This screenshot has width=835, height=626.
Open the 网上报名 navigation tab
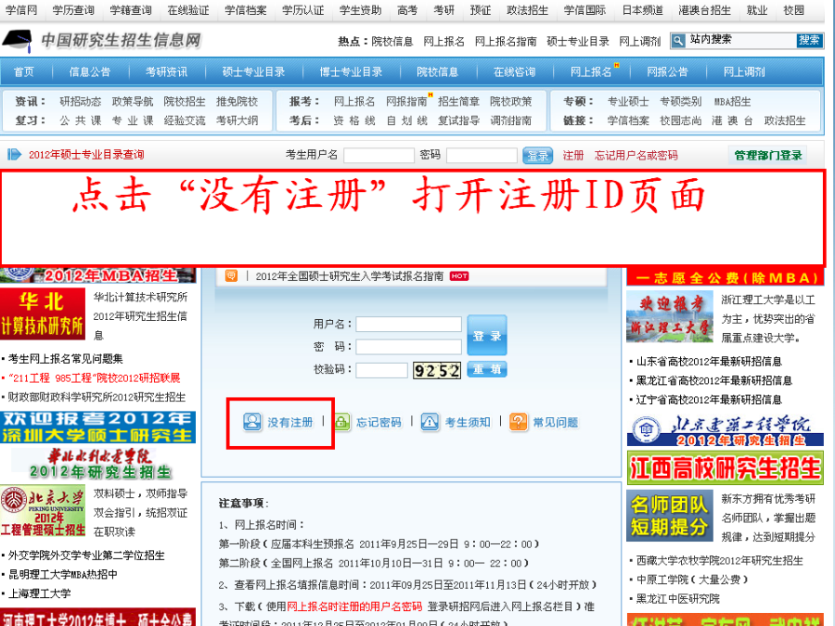coord(591,71)
